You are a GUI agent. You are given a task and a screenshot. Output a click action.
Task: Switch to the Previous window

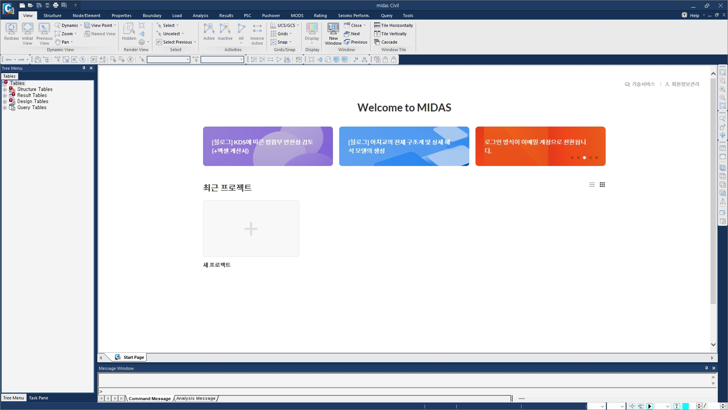pyautogui.click(x=356, y=42)
